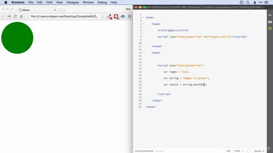Reload the browser page
The height and width of the screenshot is (153, 273).
[15, 16]
